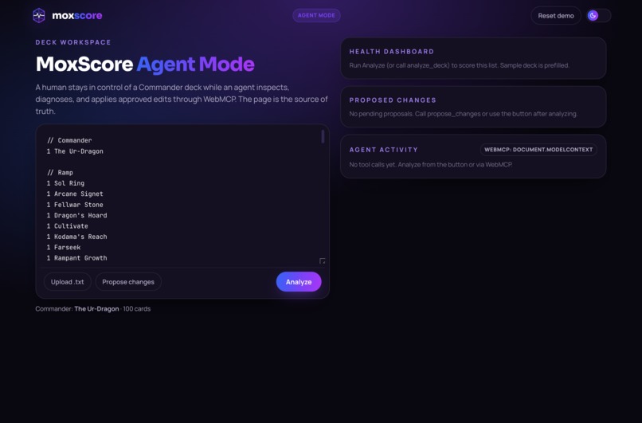Click the '1 Fellwar Stone' line
This screenshot has width=642, height=423.
[75, 205]
